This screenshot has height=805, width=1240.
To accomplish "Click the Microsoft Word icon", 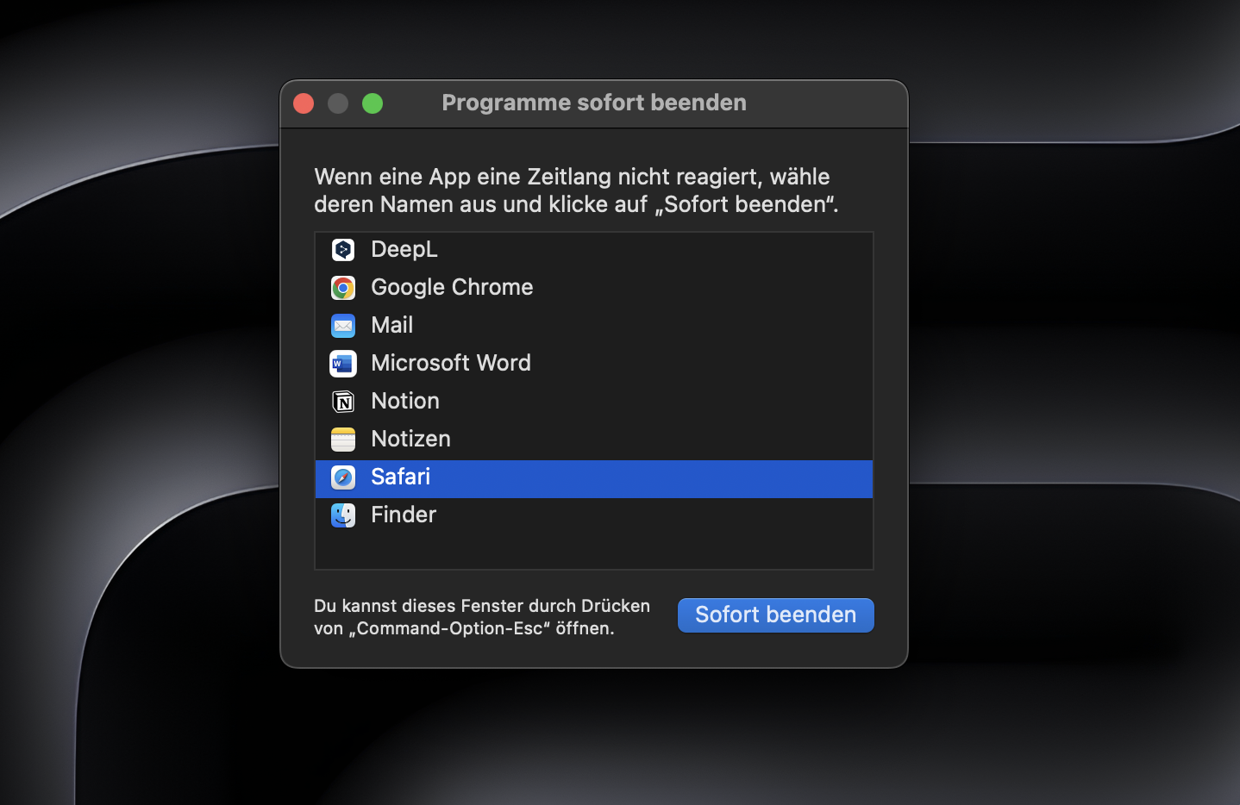I will click(343, 364).
